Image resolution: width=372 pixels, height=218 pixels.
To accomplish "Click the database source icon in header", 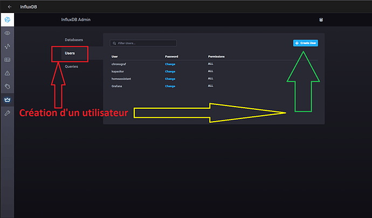I will tap(321, 20).
